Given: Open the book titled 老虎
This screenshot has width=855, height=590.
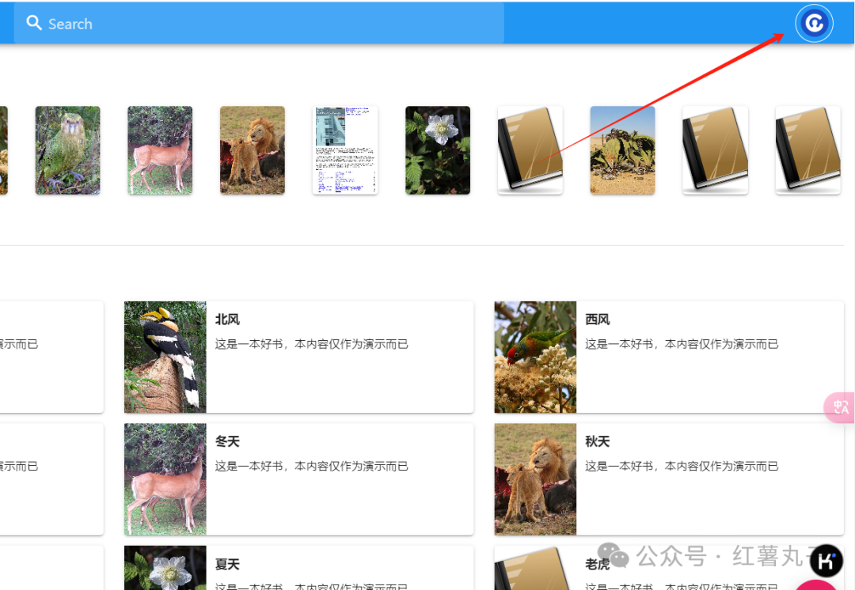Looking at the screenshot, I should (598, 564).
